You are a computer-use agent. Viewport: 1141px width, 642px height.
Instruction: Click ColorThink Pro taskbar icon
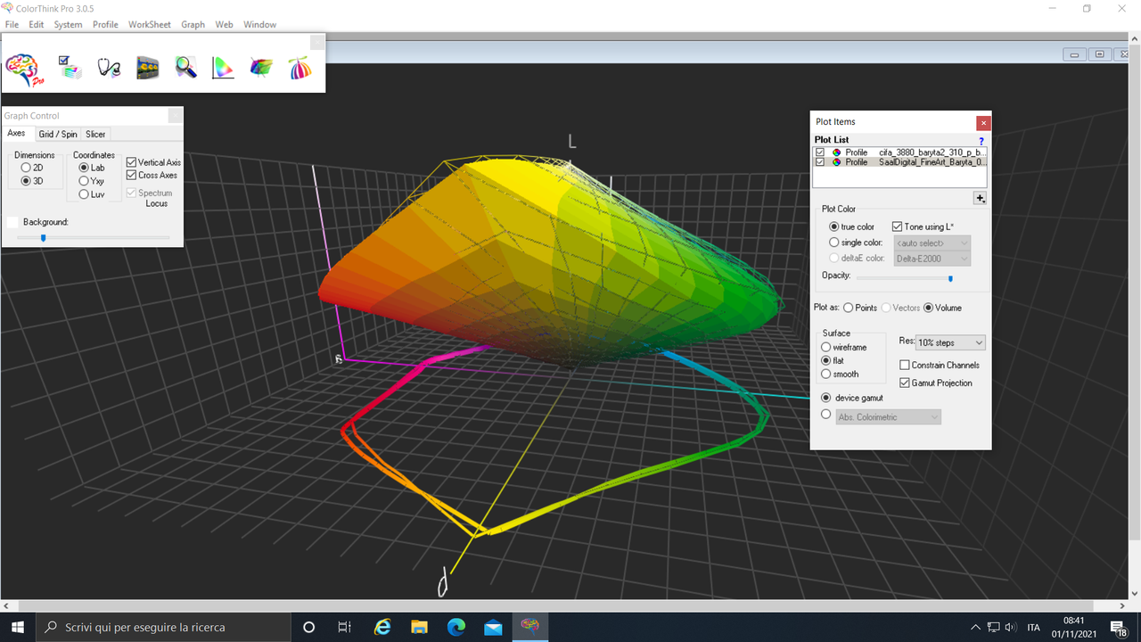(x=530, y=627)
